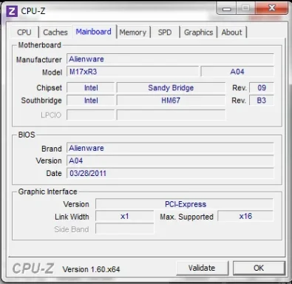Image resolution: width=292 pixels, height=284 pixels.
Task: Click the model revision A04 field
Action: (237, 72)
